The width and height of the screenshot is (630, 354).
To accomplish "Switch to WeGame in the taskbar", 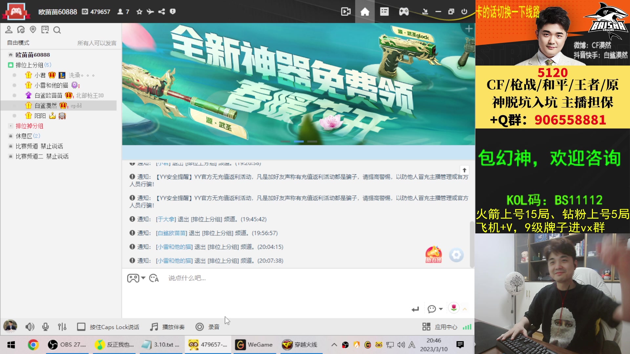I will click(x=254, y=344).
